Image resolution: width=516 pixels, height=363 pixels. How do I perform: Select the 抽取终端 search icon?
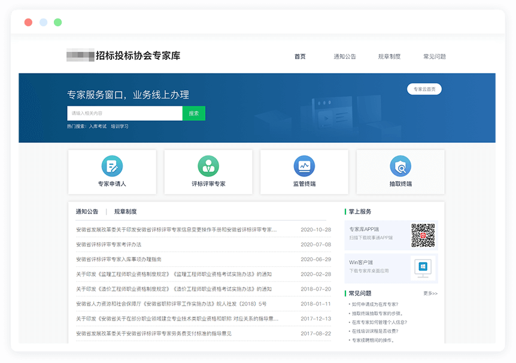(x=400, y=166)
